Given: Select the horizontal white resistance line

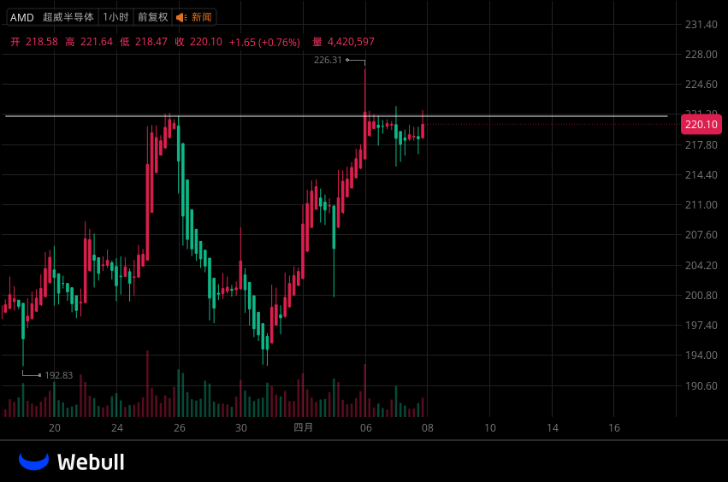Looking at the screenshot, I should click(x=336, y=116).
